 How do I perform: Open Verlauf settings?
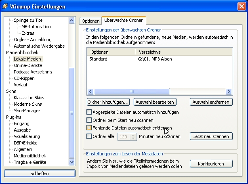coord(21,85)
